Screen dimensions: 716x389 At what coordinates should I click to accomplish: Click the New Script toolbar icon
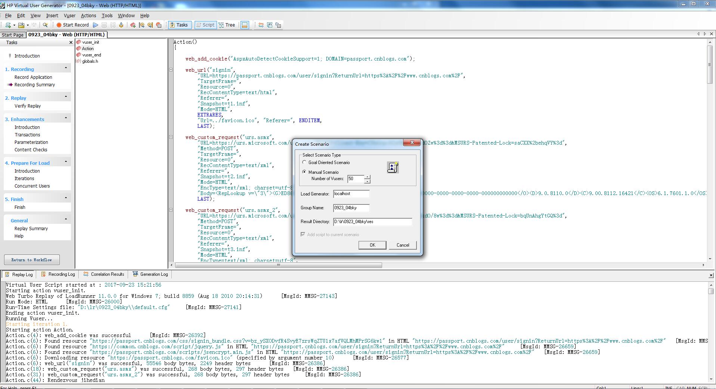(x=8, y=25)
